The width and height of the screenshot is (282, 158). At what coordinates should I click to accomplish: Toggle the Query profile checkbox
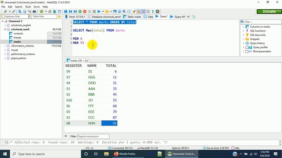247,47
